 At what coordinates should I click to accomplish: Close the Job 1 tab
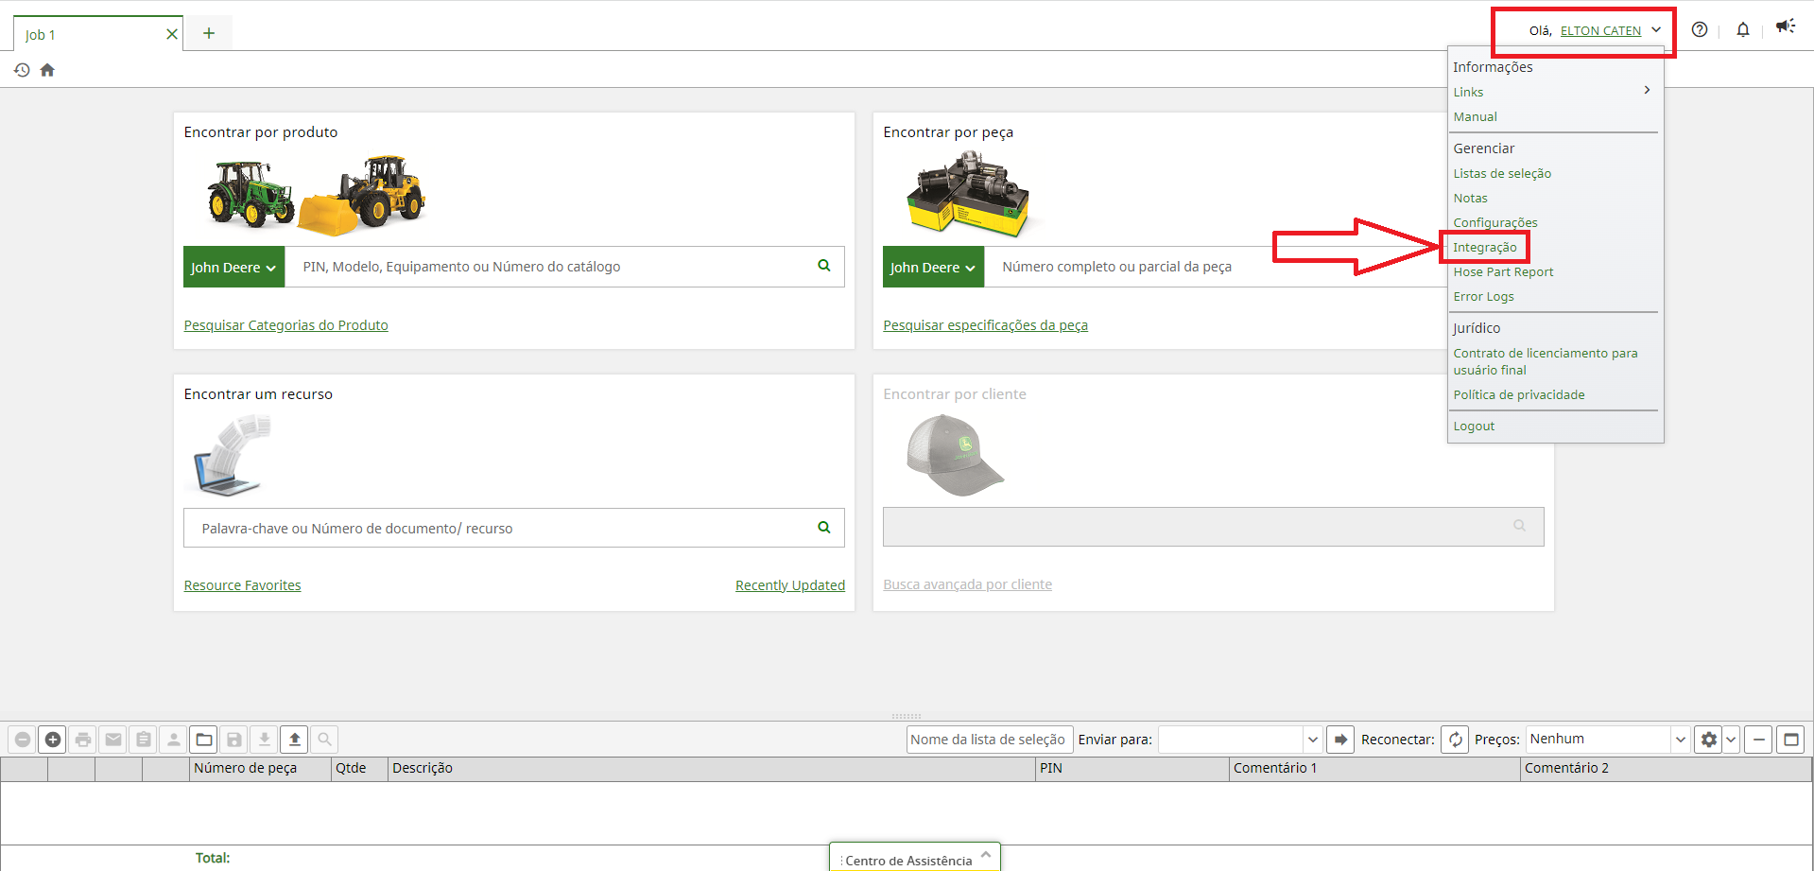(171, 34)
